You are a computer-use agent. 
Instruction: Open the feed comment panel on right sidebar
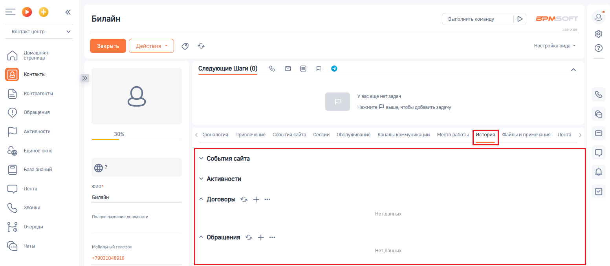(599, 153)
